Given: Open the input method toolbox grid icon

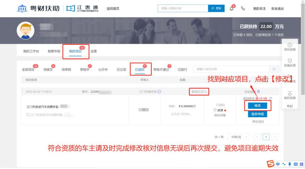Looking at the screenshot, I should [301, 164].
